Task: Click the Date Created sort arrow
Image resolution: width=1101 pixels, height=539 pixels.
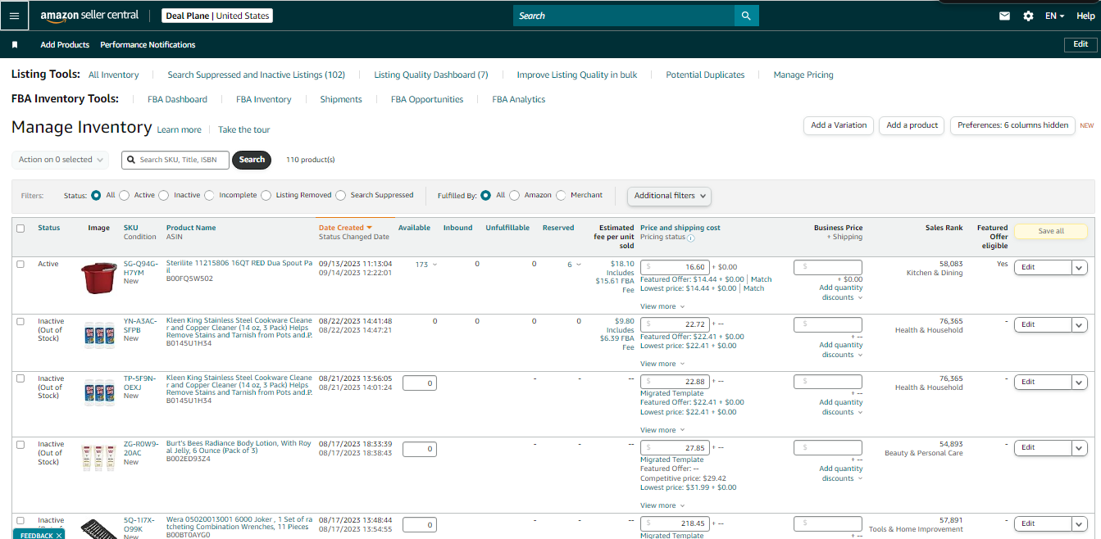Action: click(x=370, y=228)
